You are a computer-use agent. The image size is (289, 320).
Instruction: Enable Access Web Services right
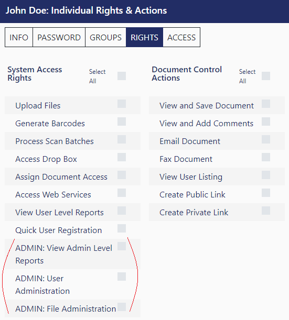122,193
